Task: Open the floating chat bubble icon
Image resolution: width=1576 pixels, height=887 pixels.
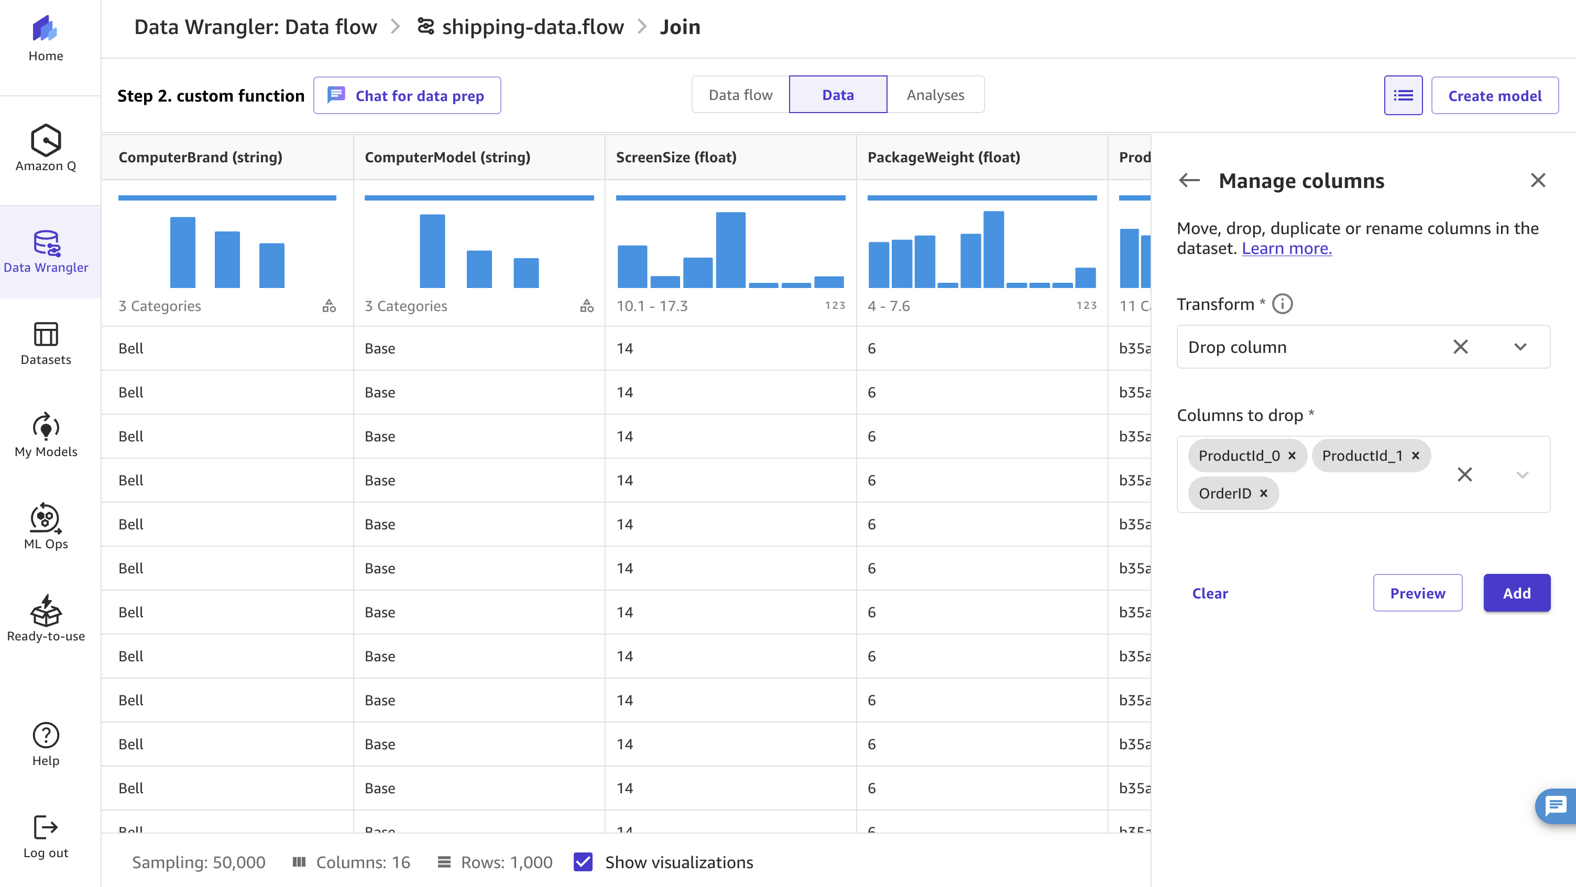Action: [1555, 806]
